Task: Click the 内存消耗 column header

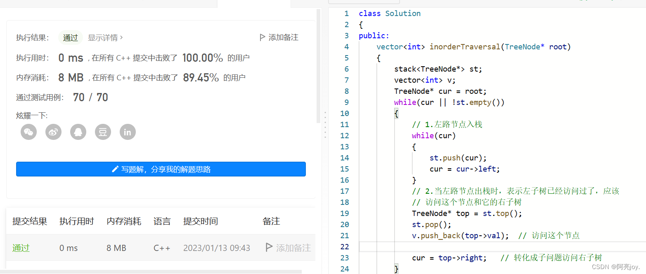Action: pyautogui.click(x=124, y=221)
